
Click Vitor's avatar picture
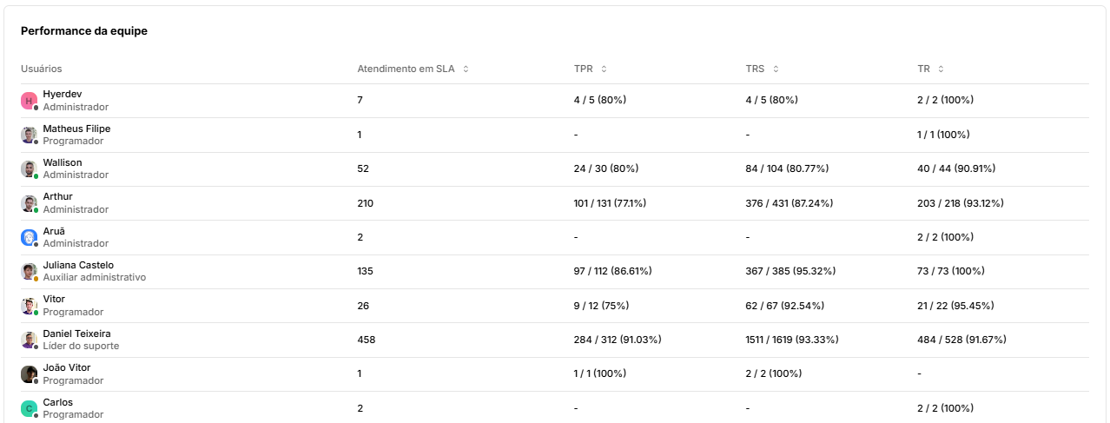pyautogui.click(x=29, y=306)
